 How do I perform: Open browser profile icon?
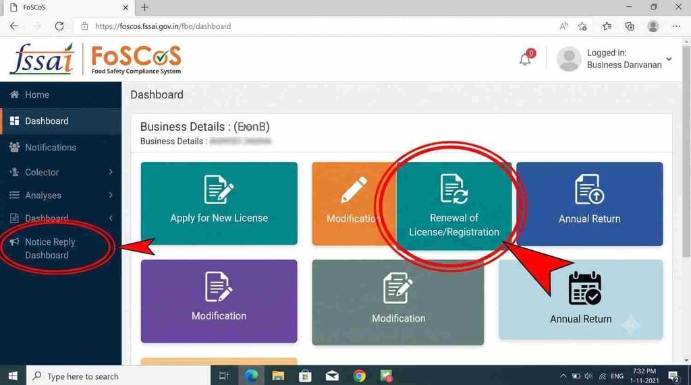(x=653, y=26)
